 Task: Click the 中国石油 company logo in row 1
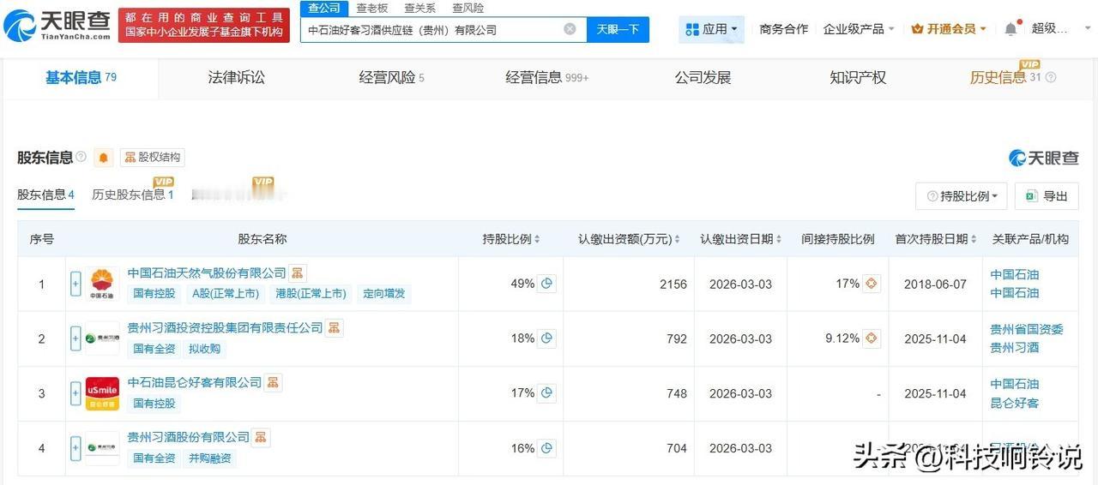(102, 284)
